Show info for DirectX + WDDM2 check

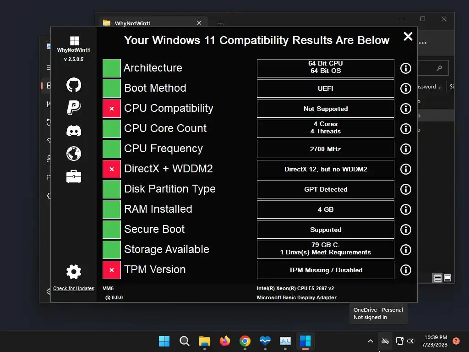[x=406, y=169]
